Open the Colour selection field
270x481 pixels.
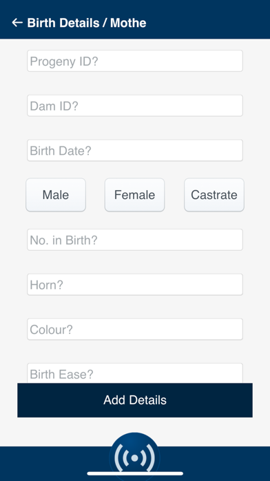point(135,329)
